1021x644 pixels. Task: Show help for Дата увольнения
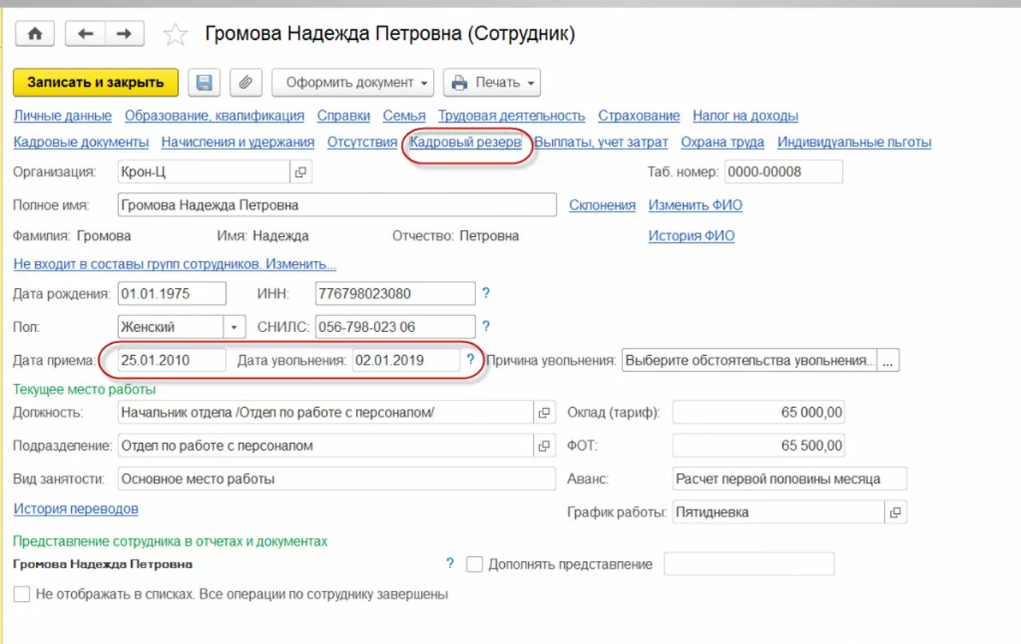[471, 360]
